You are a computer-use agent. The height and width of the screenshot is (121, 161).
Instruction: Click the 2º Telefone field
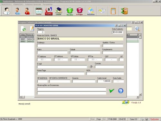pos(61,59)
